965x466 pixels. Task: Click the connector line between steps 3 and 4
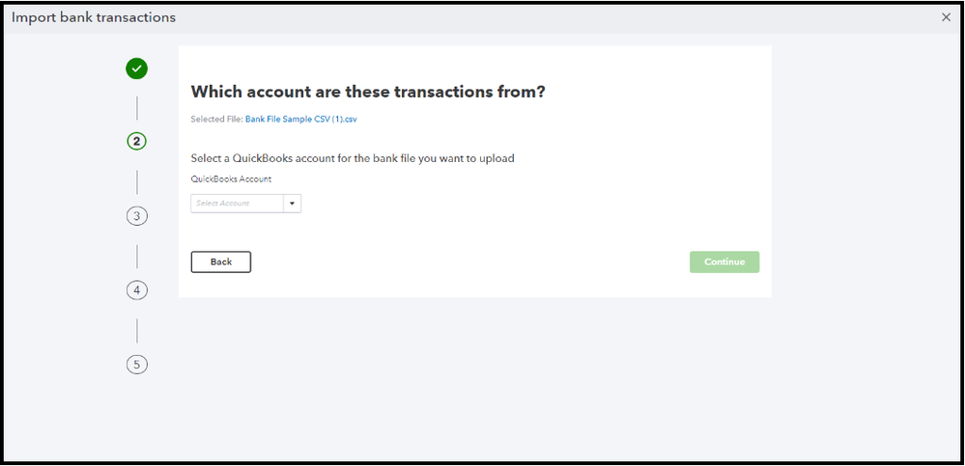click(x=137, y=255)
